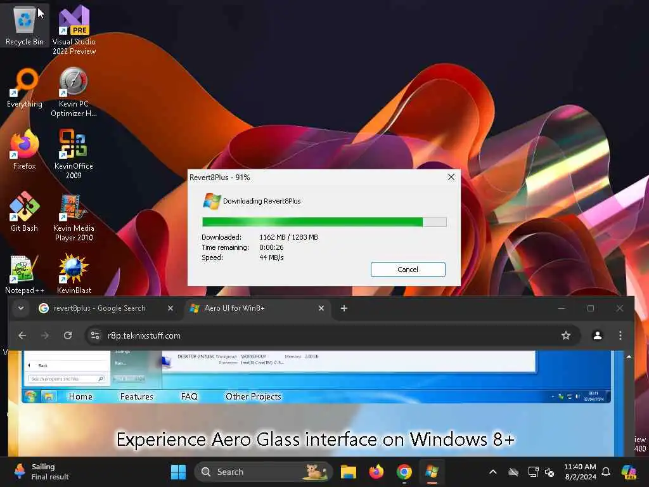Screen dimensions: 649x487
Task: Open the Features page link
Action: click(x=137, y=396)
